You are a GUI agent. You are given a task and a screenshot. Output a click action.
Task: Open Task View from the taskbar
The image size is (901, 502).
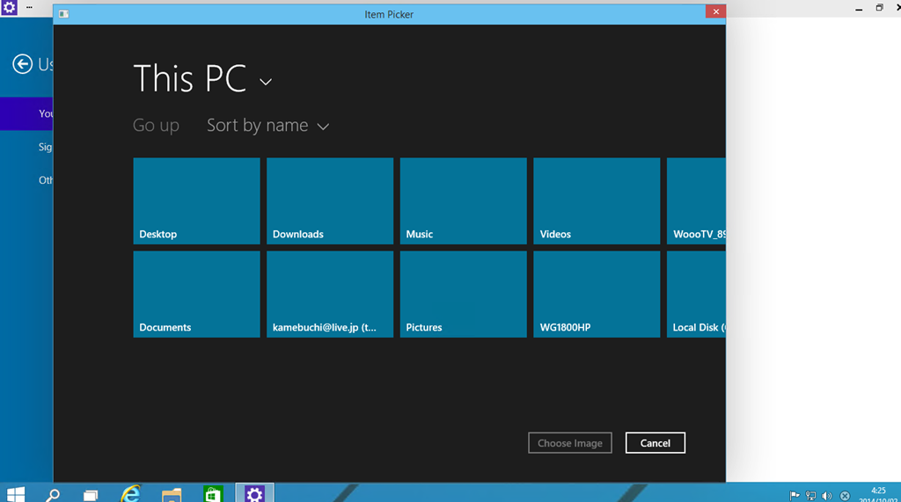(x=91, y=494)
